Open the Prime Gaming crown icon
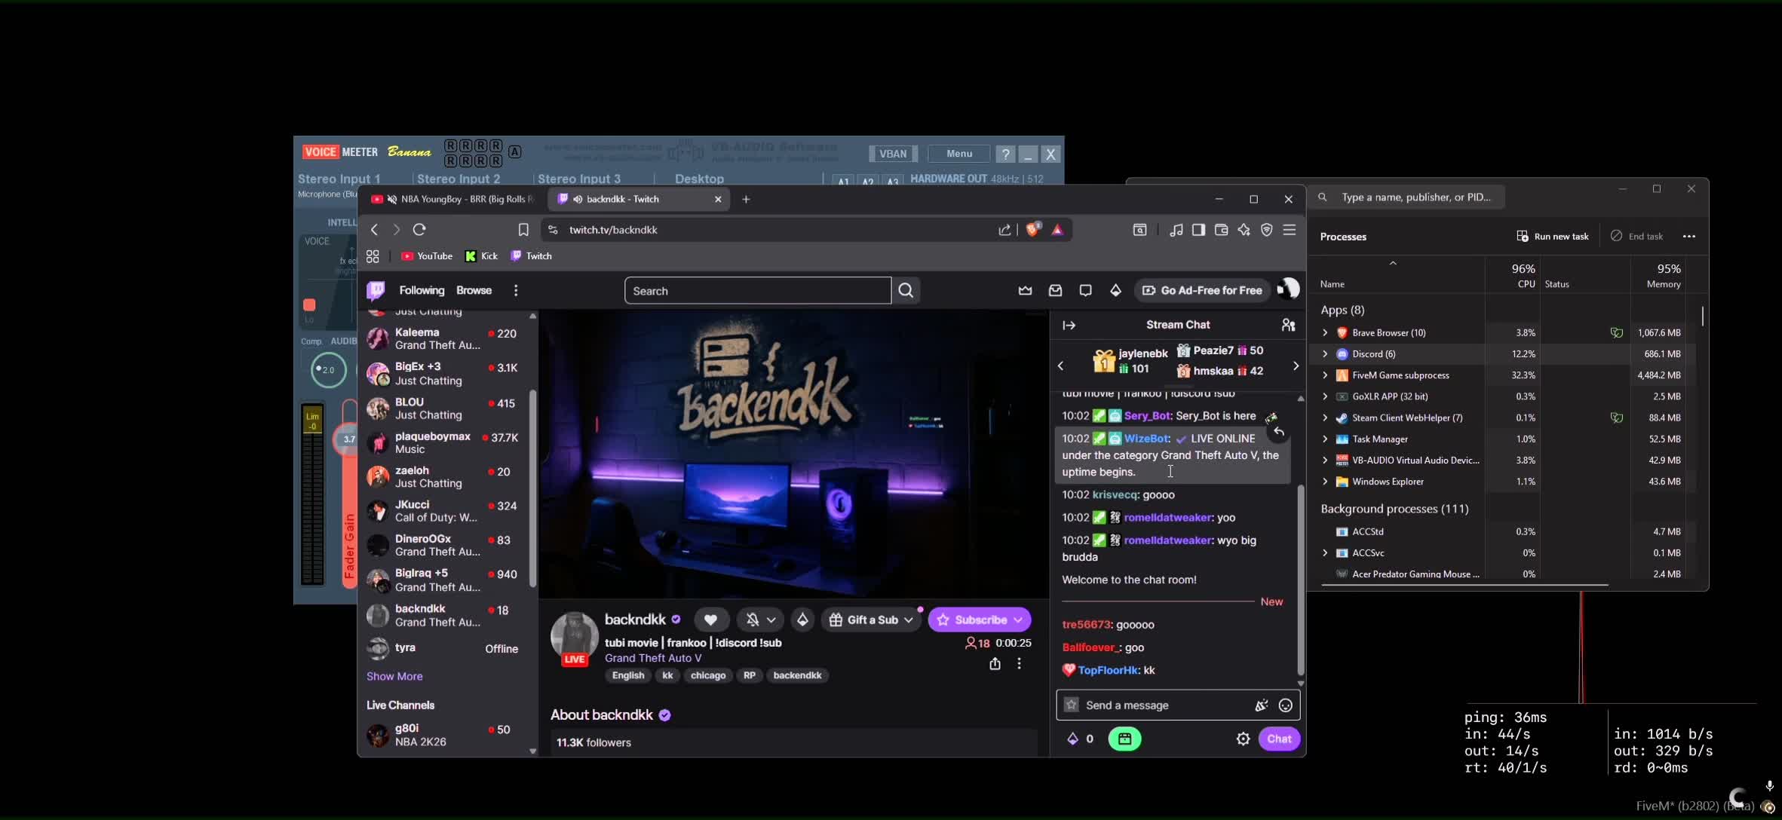The height and width of the screenshot is (820, 1782). click(1025, 290)
